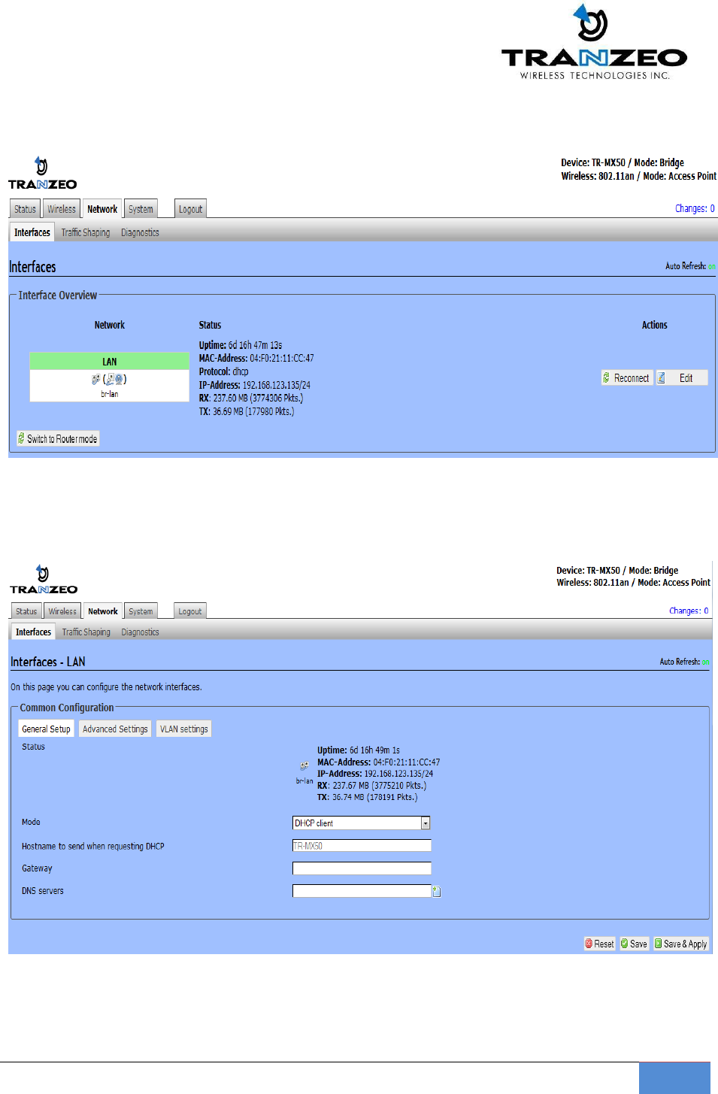Image resolution: width=718 pixels, height=1094 pixels.
Task: Open the VLAN settings tab
Action: tap(184, 729)
